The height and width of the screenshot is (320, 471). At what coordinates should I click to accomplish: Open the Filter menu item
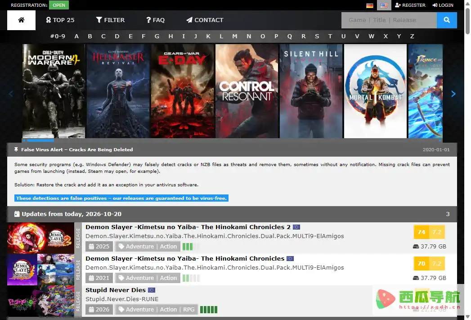[x=110, y=20]
